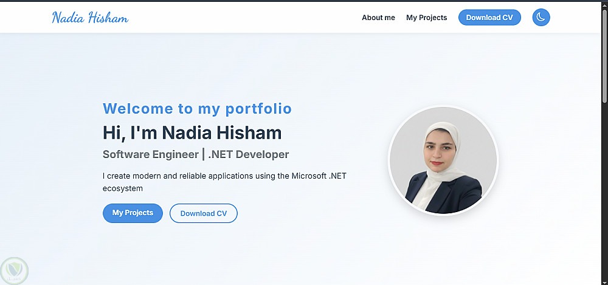Click the word "ecosystem" in the description
608x285 pixels.
click(x=123, y=188)
